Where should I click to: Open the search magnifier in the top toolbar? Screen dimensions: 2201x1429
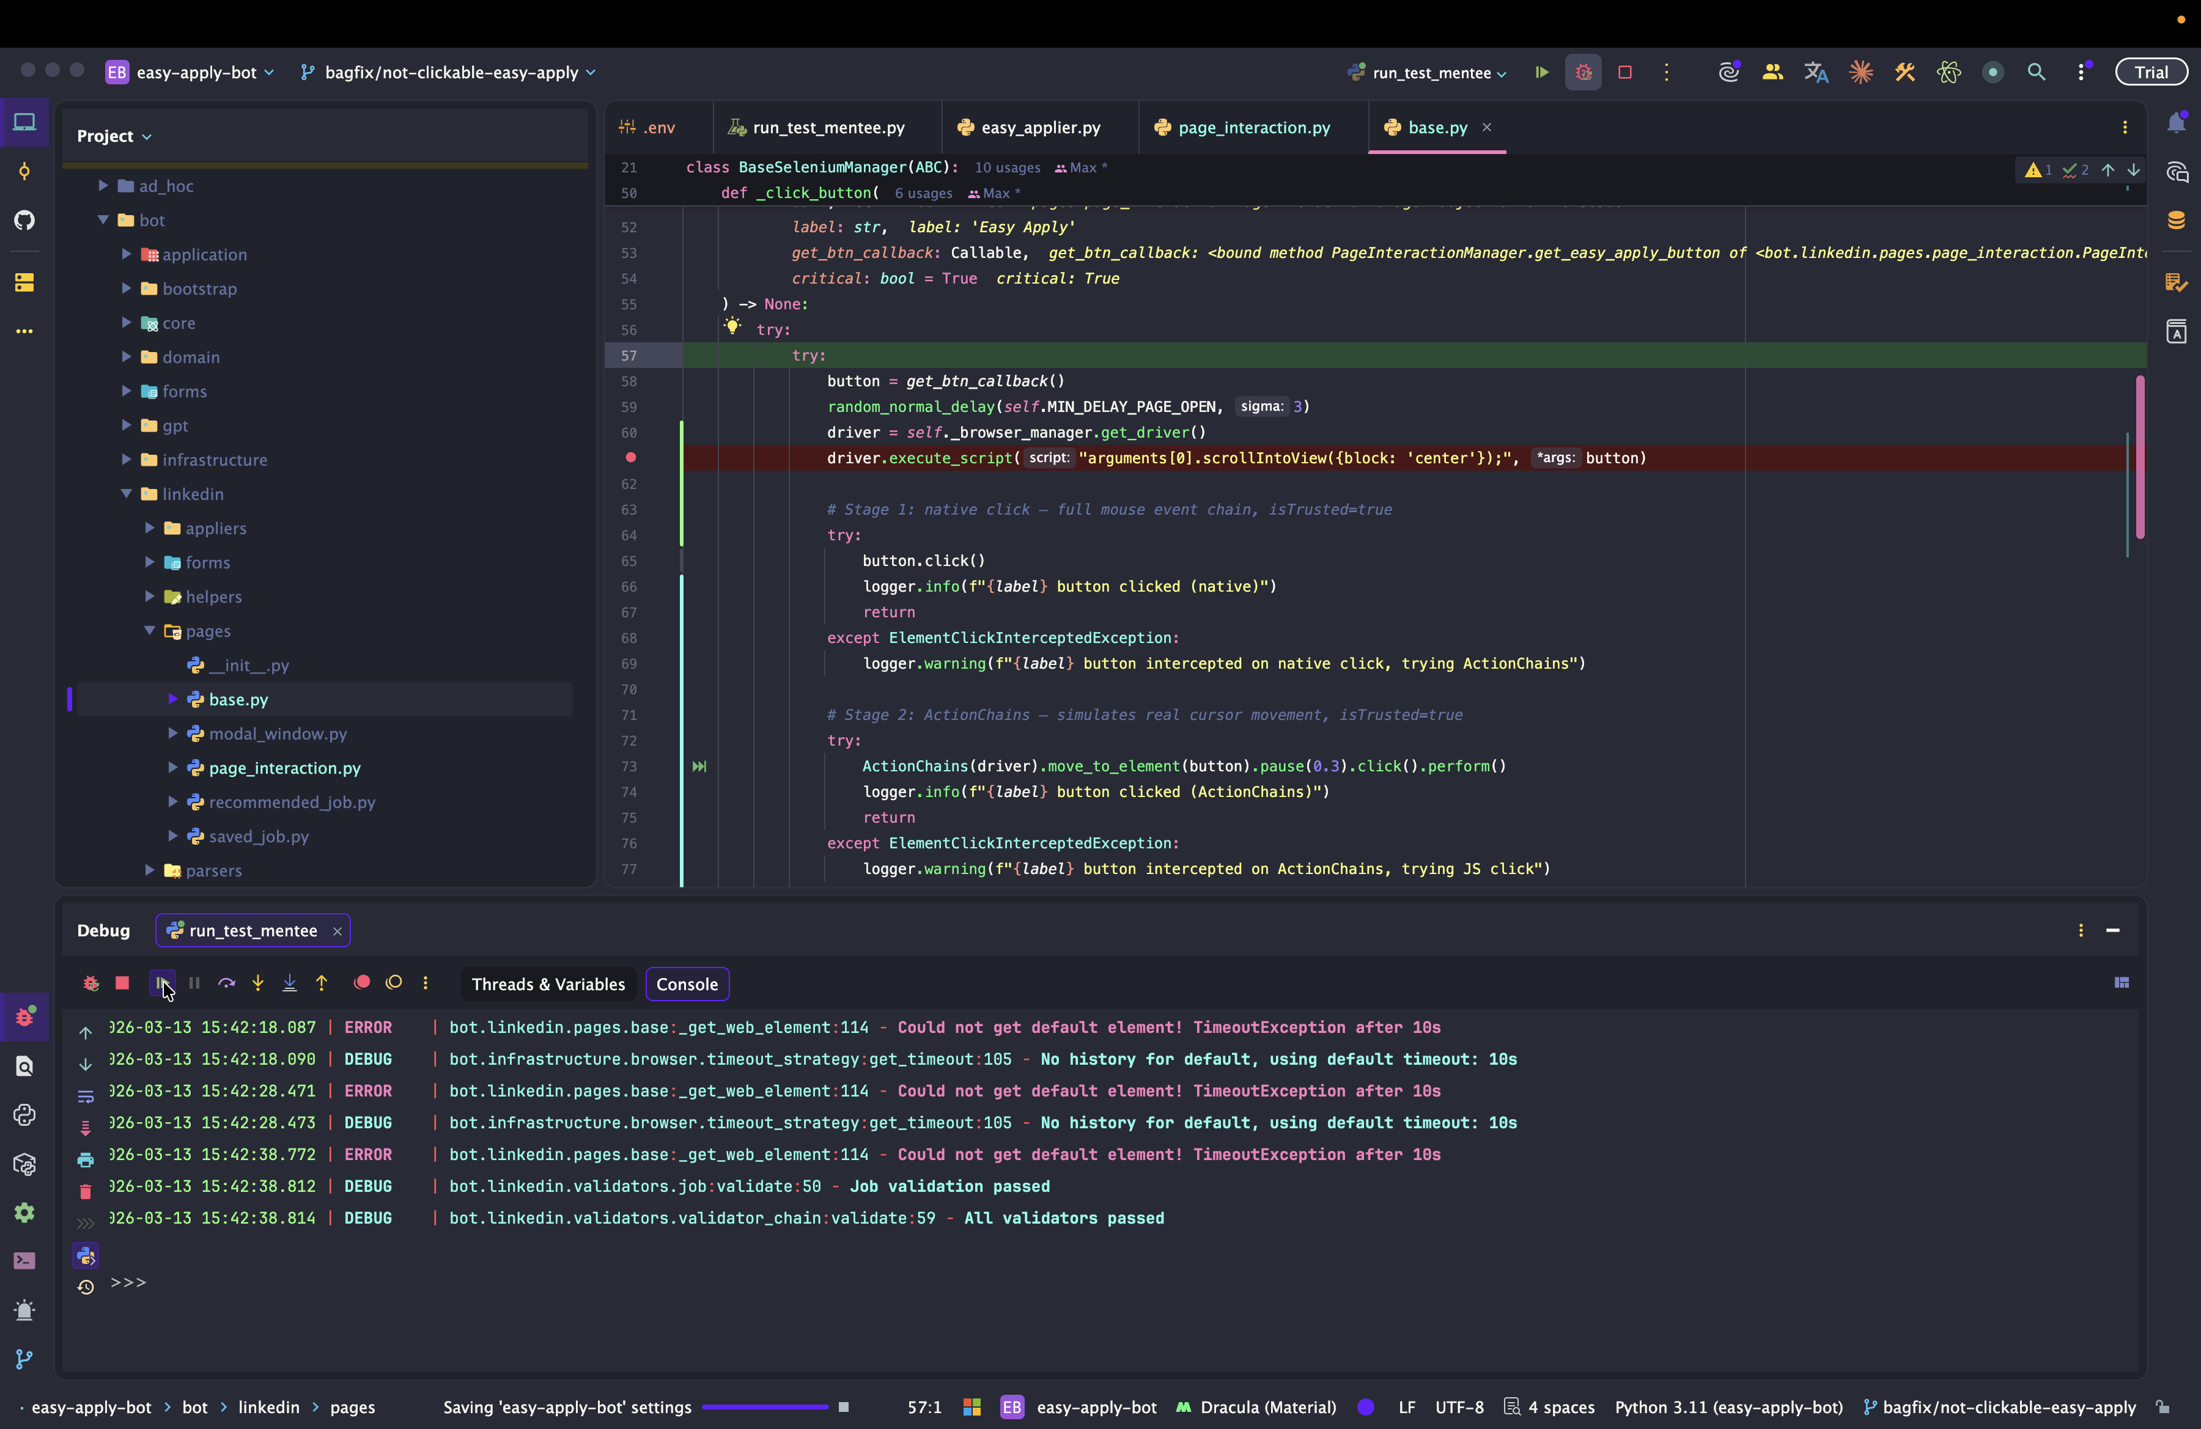pyautogui.click(x=2037, y=72)
